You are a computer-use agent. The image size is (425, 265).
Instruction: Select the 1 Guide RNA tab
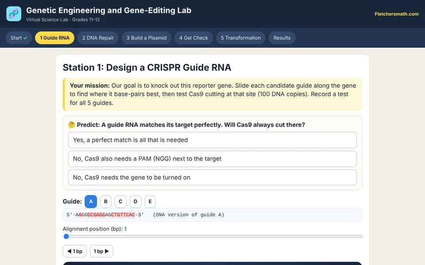click(x=55, y=38)
